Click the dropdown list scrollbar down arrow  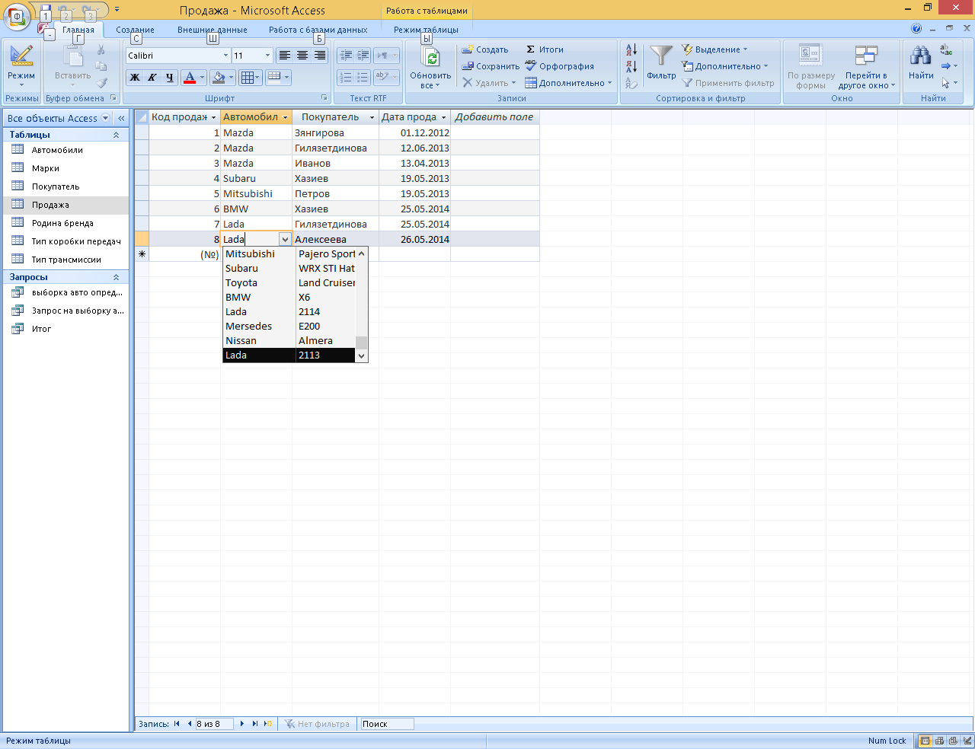point(362,355)
